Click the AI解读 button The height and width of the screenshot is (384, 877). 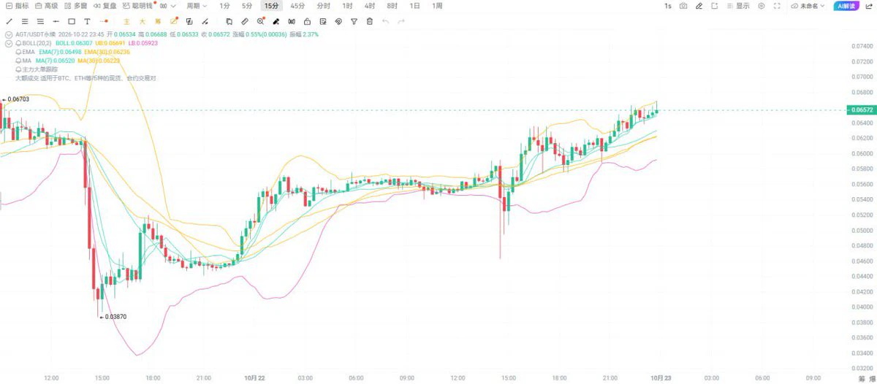point(846,6)
